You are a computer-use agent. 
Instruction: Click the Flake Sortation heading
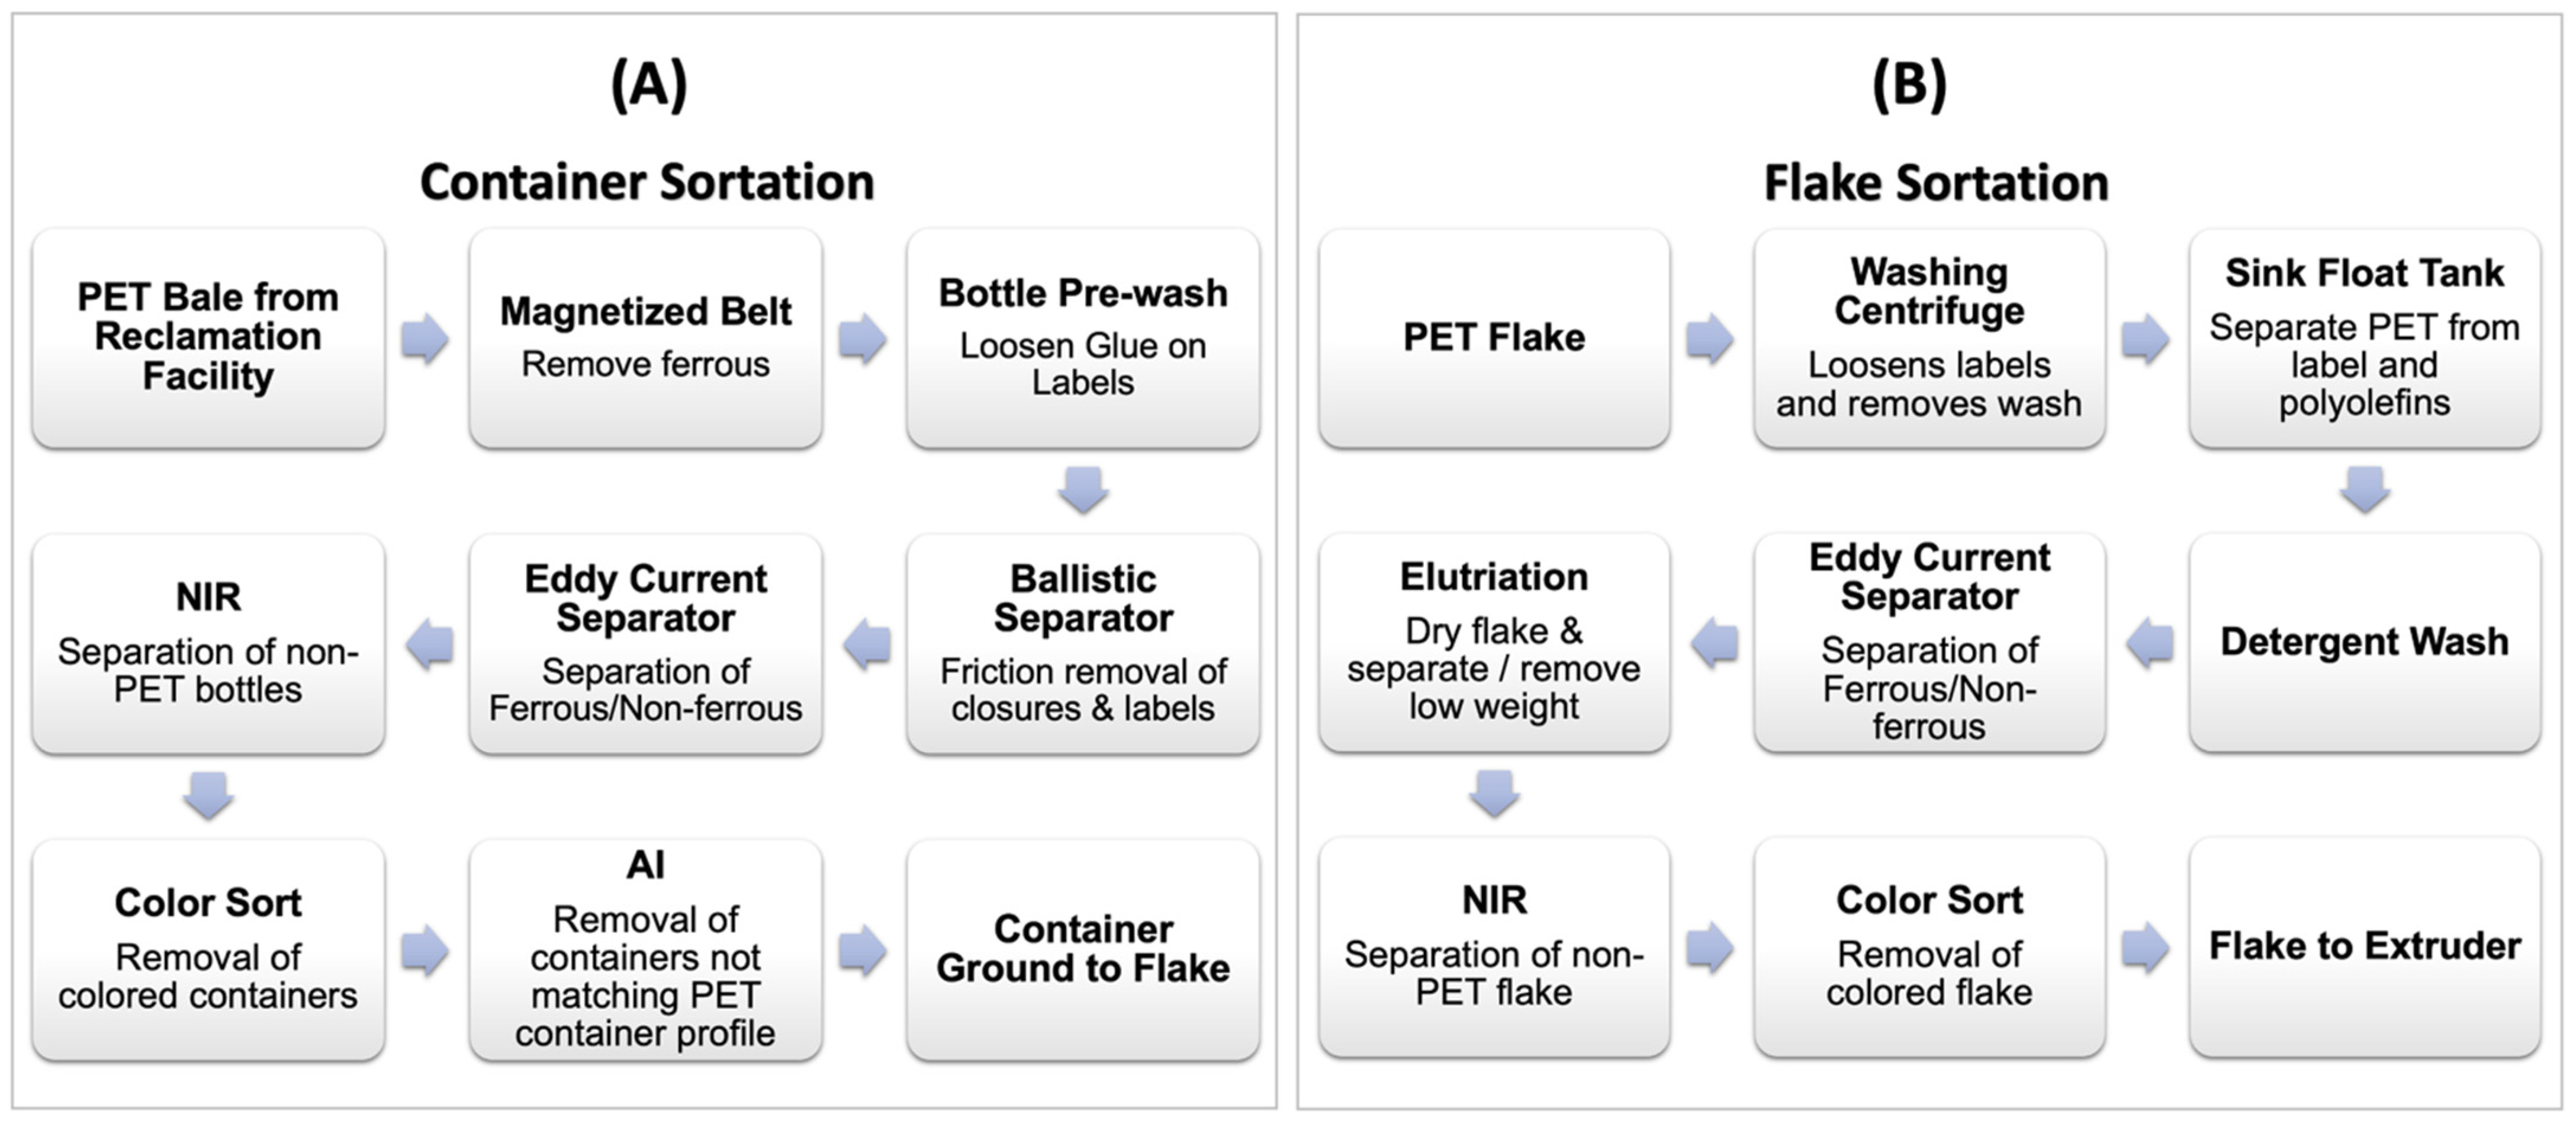(1936, 183)
